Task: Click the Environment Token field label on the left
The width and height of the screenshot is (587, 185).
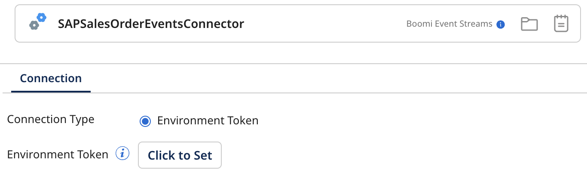Action: [58, 154]
